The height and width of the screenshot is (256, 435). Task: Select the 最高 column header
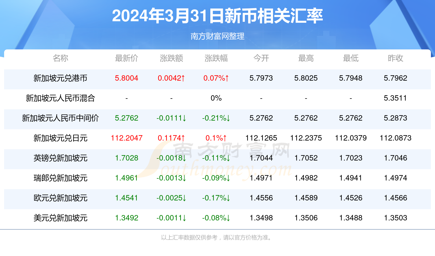click(x=306, y=58)
